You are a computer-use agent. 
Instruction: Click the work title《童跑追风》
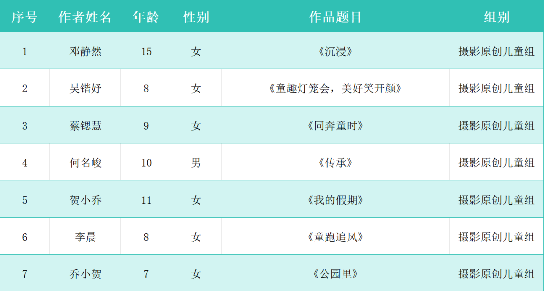pos(335,237)
